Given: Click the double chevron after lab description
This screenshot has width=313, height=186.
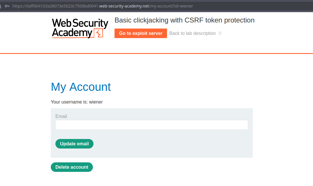Looking at the screenshot, I should [x=220, y=33].
